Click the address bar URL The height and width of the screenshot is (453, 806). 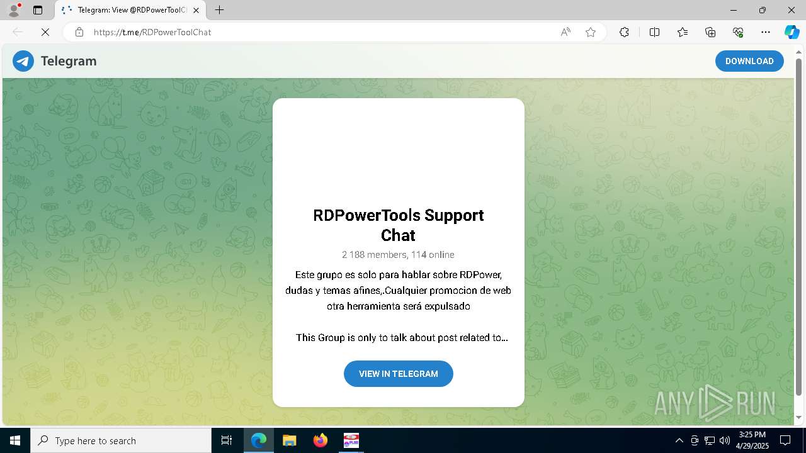(152, 32)
